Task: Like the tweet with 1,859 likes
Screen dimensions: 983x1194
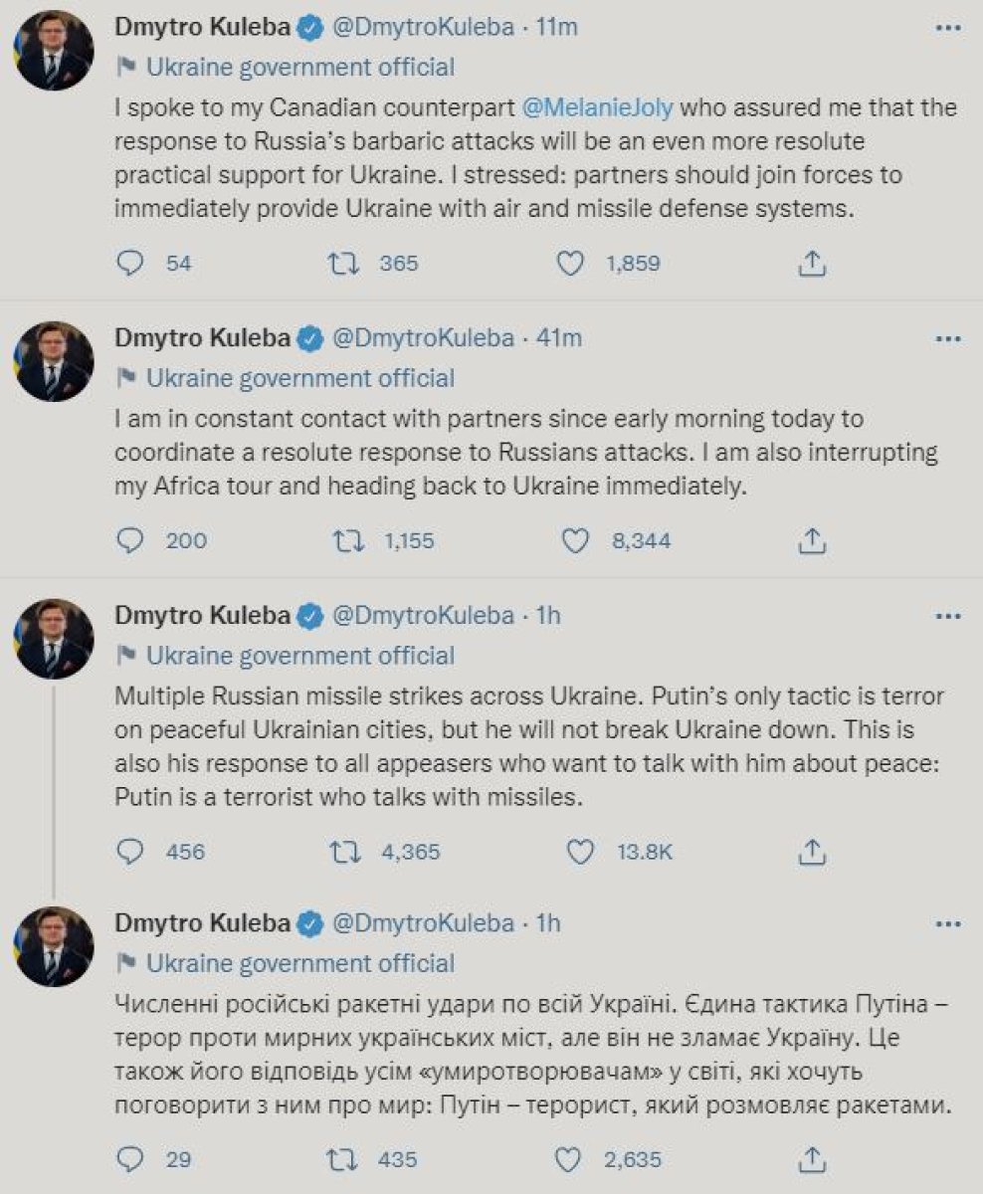Action: (x=570, y=264)
